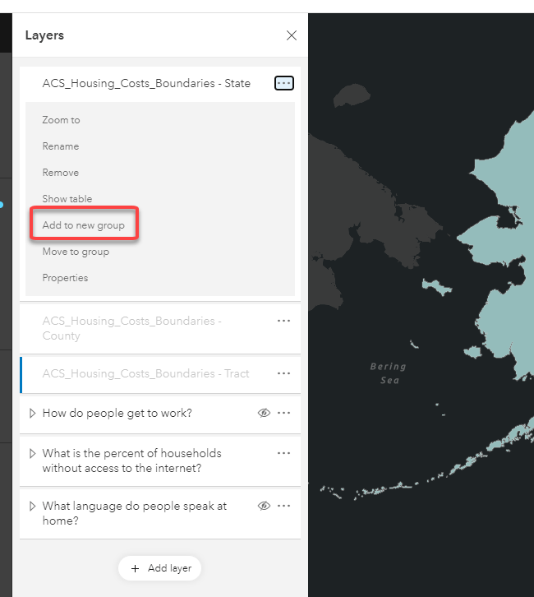The height and width of the screenshot is (597, 534).
Task: Choose Remove from layer options
Action: pyautogui.click(x=61, y=173)
